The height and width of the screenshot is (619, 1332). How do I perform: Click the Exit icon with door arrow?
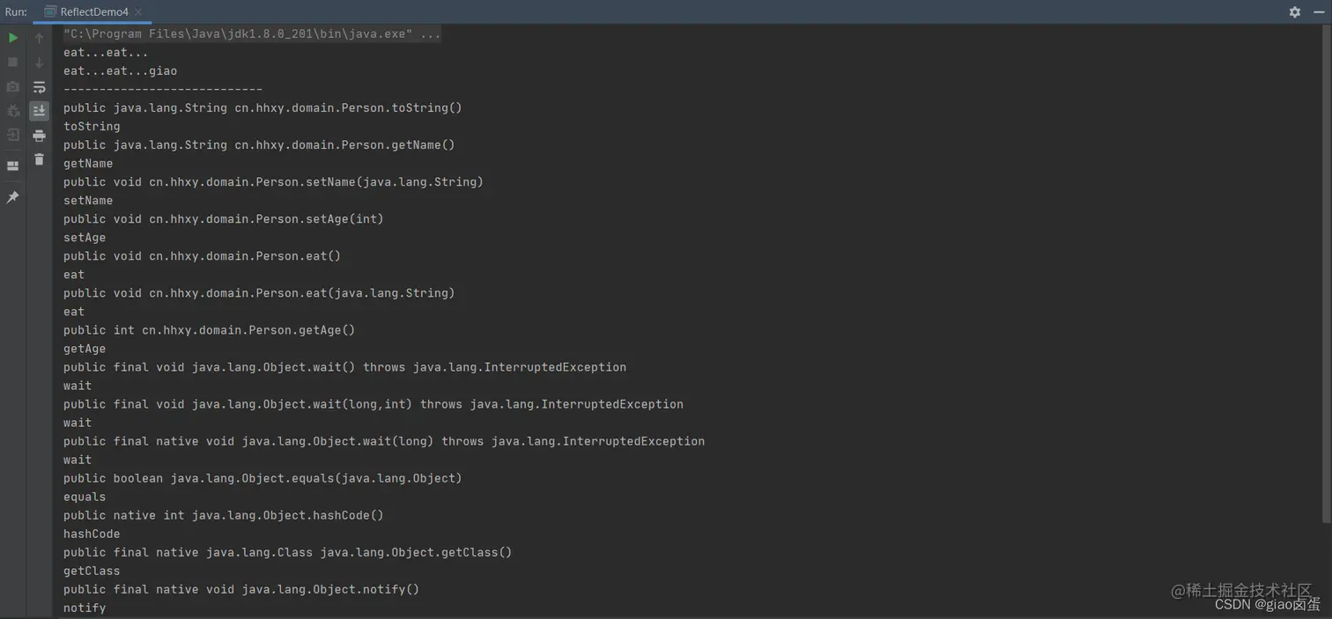pos(12,135)
